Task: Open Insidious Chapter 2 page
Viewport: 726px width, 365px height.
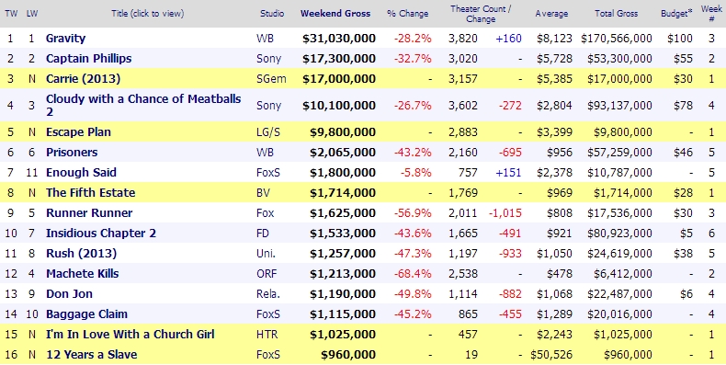Action: coord(101,234)
